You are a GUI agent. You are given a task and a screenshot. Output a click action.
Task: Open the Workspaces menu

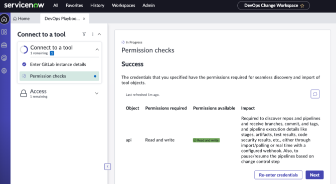[x=123, y=5]
